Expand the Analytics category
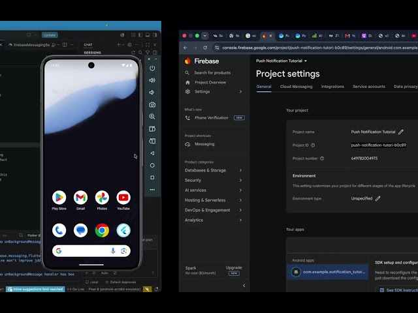 [214, 220]
